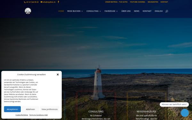Open Kontakt link in top bar
This screenshot has height=120, width=192.
click(x=164, y=2)
